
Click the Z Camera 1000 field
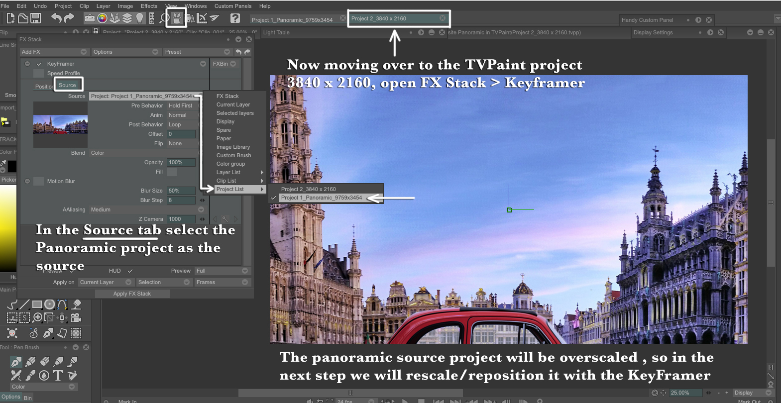(x=181, y=219)
